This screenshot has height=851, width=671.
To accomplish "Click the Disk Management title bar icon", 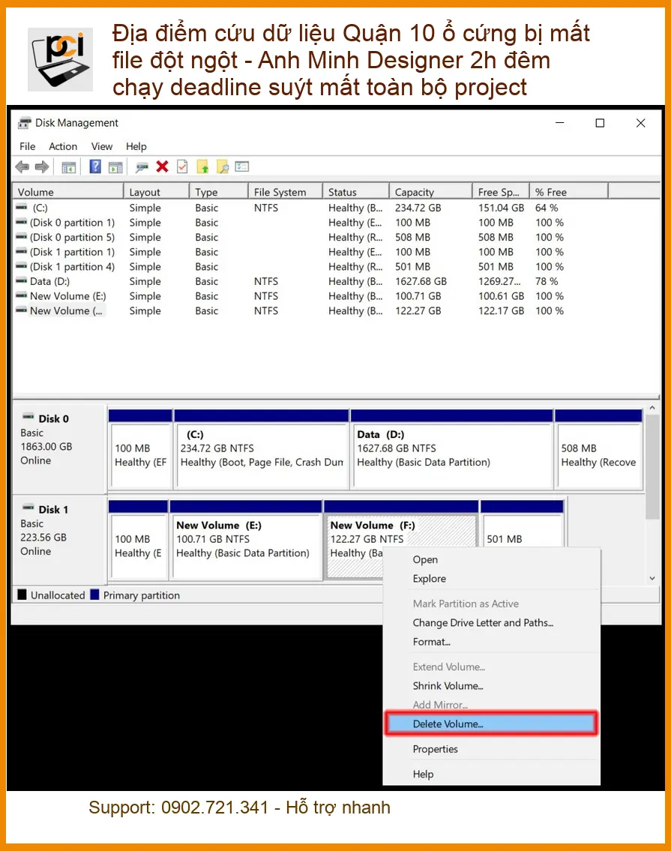I will click(x=24, y=123).
